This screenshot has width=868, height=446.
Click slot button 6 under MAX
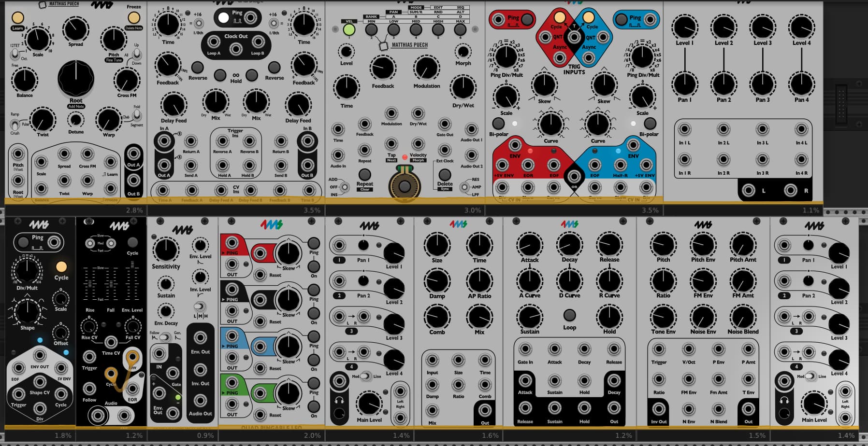pos(461,30)
